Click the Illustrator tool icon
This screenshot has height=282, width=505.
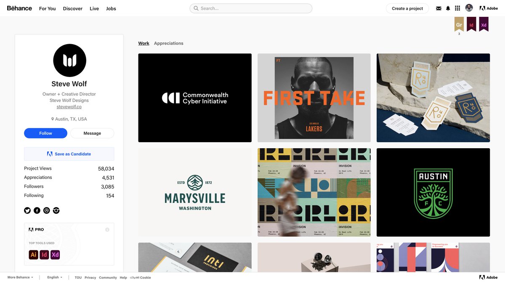33,255
